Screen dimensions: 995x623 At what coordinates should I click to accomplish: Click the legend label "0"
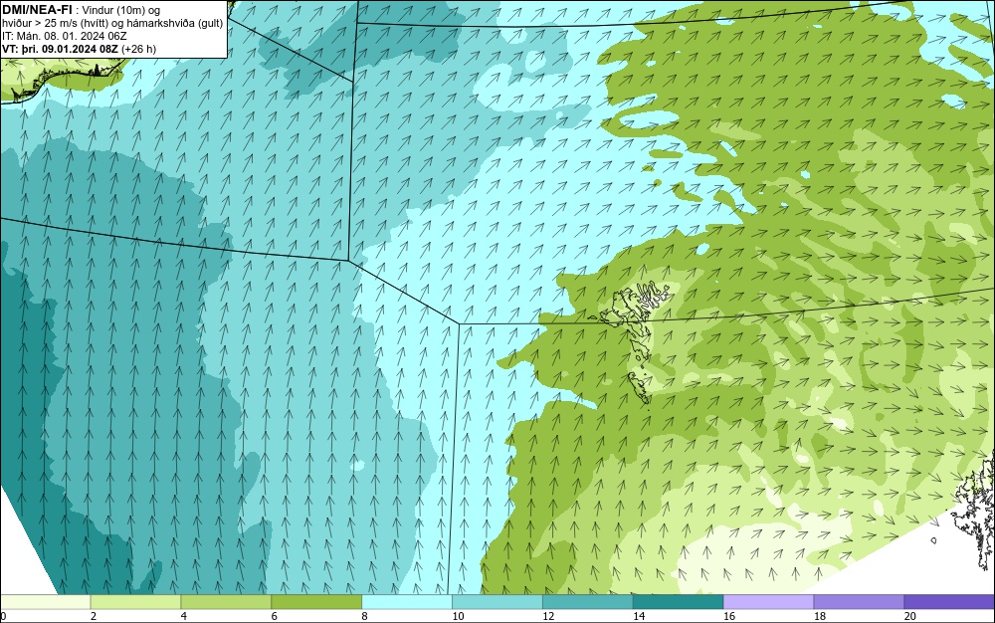pyautogui.click(x=3, y=616)
